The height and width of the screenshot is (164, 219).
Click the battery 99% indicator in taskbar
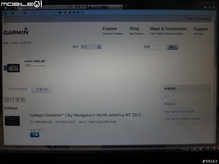tap(195, 149)
